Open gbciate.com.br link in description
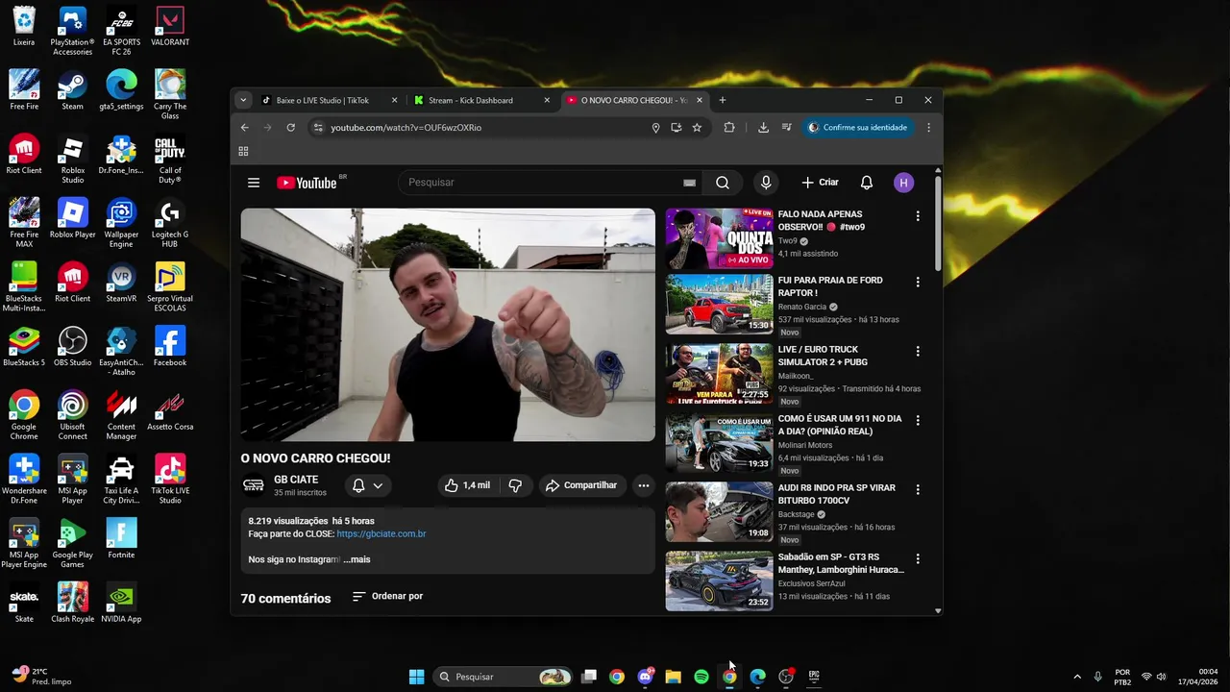1230x692 pixels. pos(381,533)
